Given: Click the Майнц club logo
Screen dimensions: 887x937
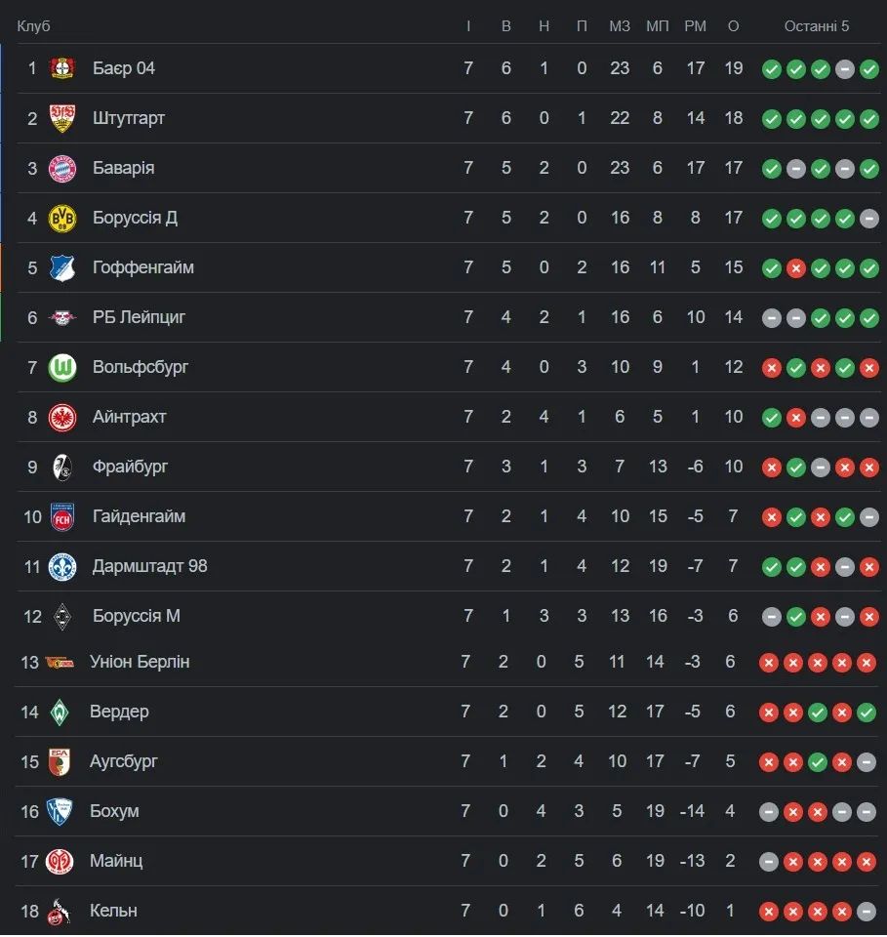Looking at the screenshot, I should (x=60, y=861).
